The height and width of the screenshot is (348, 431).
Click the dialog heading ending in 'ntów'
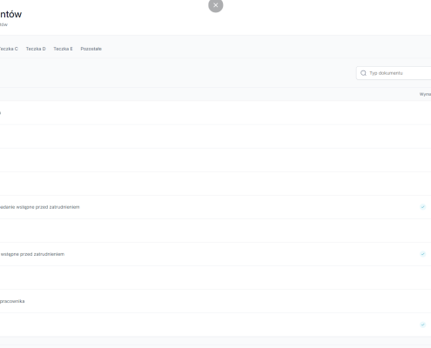tap(10, 14)
